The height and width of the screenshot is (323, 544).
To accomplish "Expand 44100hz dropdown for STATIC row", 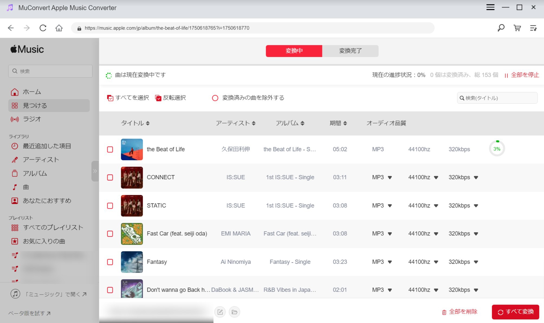I will click(436, 206).
